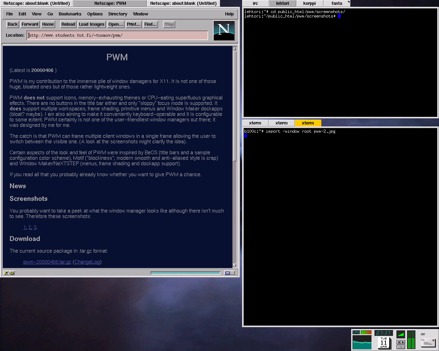Click the Location URL field
This screenshot has width=439, height=351.
117,35
